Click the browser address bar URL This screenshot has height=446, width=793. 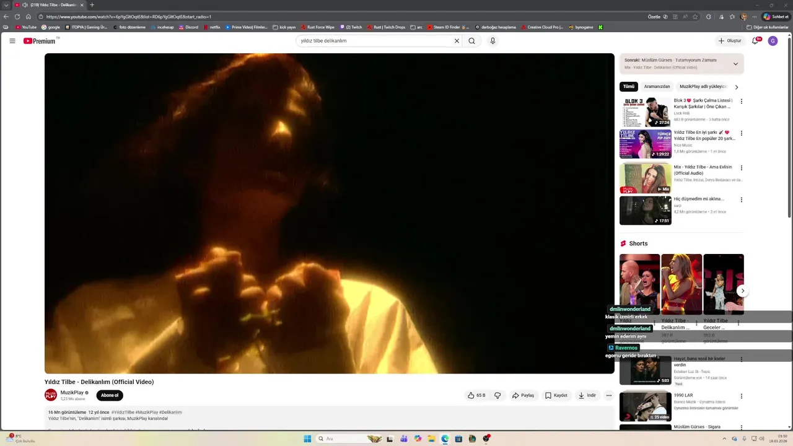[129, 17]
